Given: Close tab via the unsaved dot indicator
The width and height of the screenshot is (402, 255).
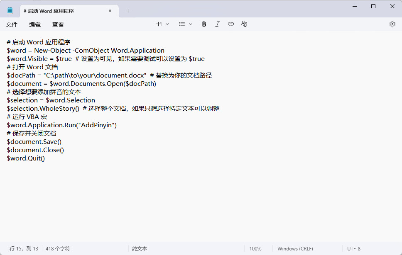Looking at the screenshot, I should tap(110, 11).
